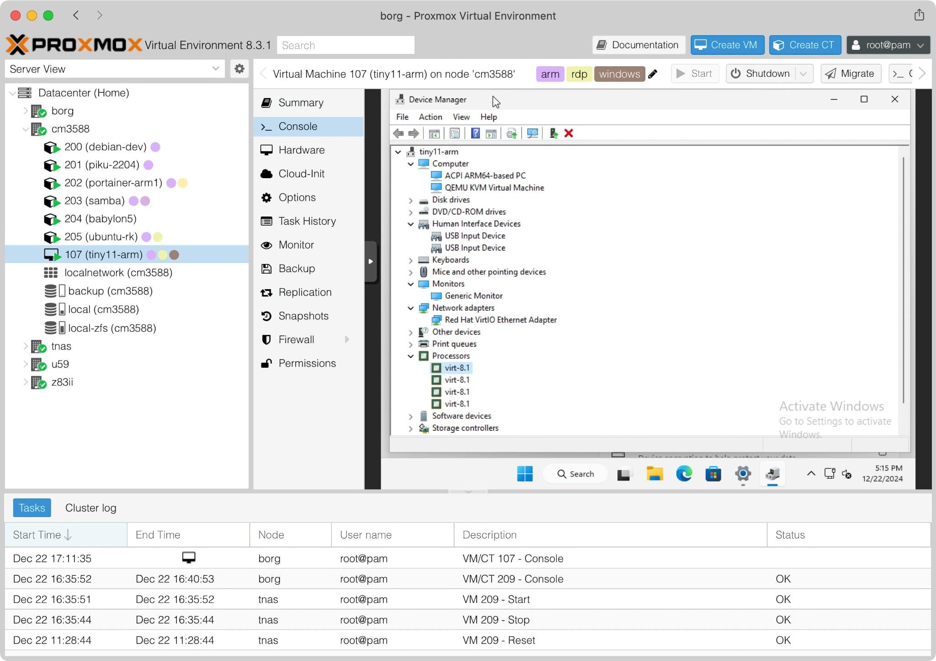Image resolution: width=936 pixels, height=661 pixels.
Task: Open Windows Settings gear on taskbar
Action: point(743,474)
